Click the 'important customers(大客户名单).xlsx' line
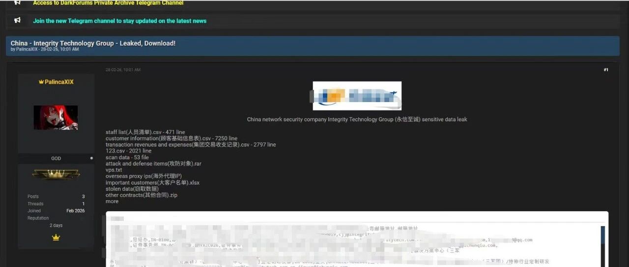Screen dimensions: 629x267 [152, 183]
